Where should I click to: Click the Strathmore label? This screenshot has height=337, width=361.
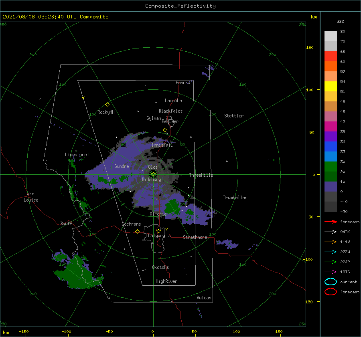[x=195, y=237]
